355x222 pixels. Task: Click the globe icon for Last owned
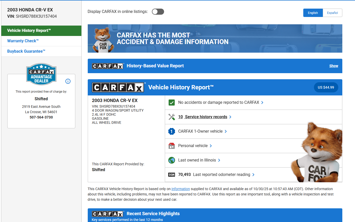172,160
